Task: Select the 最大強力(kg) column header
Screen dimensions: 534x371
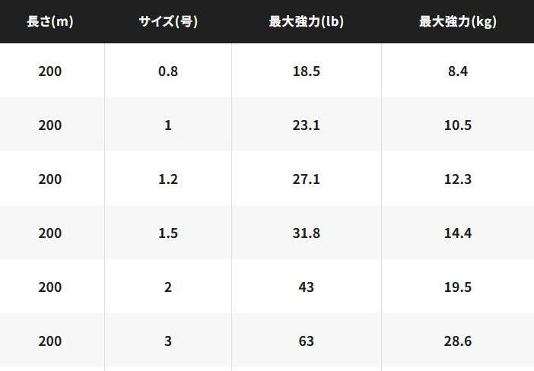Action: (x=457, y=21)
